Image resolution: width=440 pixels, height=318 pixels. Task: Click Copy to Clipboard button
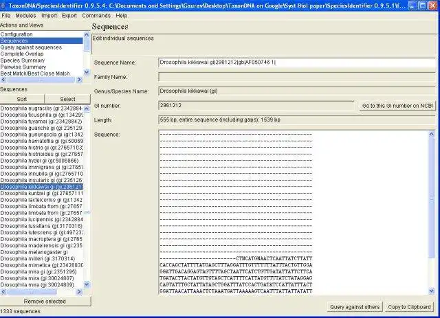click(409, 307)
